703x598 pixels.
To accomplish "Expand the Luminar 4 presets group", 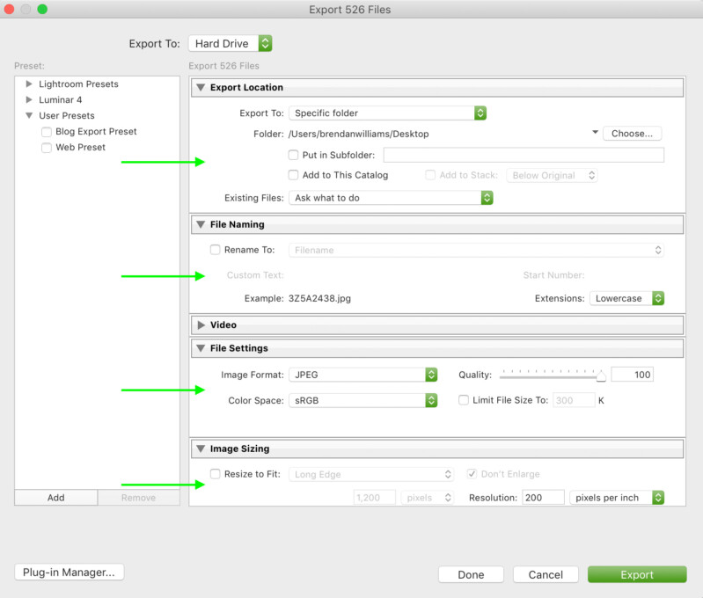I will tap(29, 100).
